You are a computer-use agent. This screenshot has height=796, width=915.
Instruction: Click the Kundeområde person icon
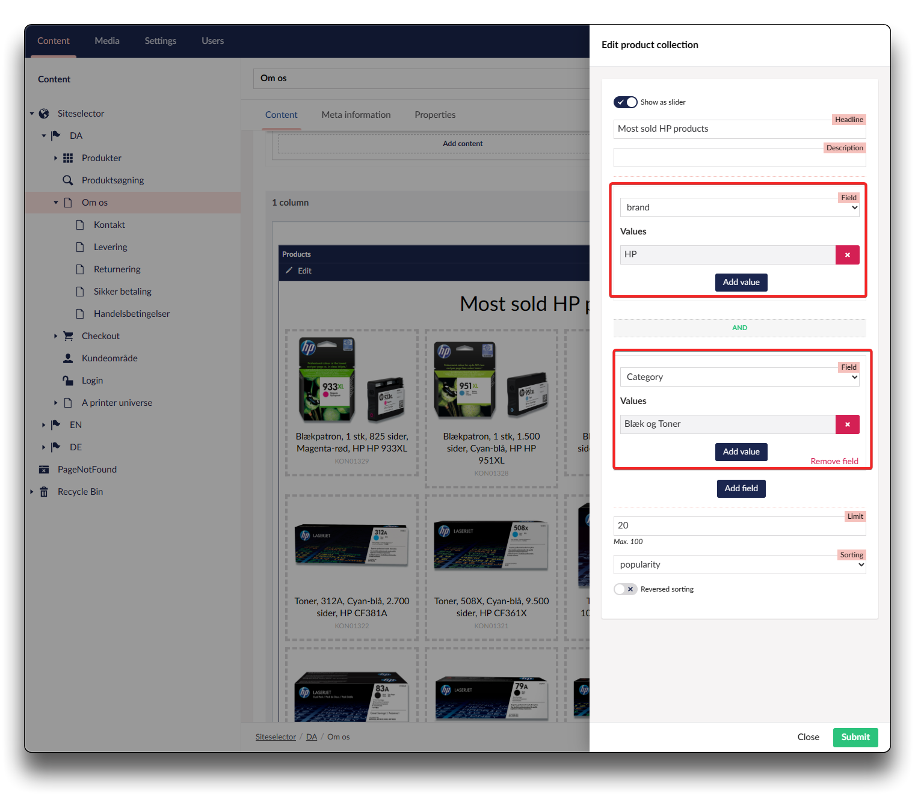[68, 358]
